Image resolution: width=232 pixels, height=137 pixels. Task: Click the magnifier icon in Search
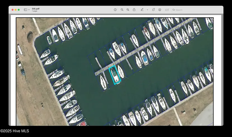click(x=174, y=10)
